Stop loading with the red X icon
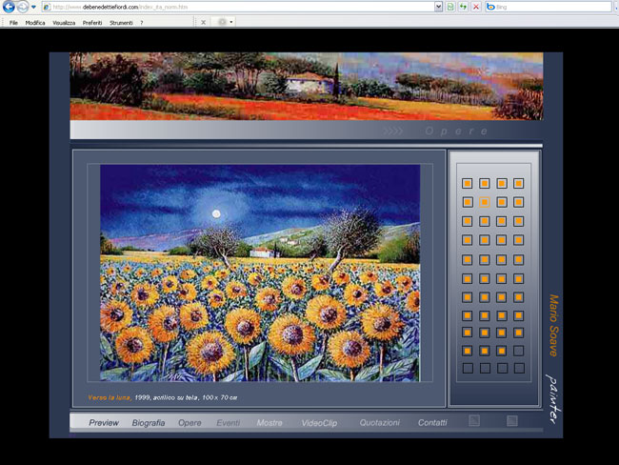The width and height of the screenshot is (619, 465). (x=476, y=7)
